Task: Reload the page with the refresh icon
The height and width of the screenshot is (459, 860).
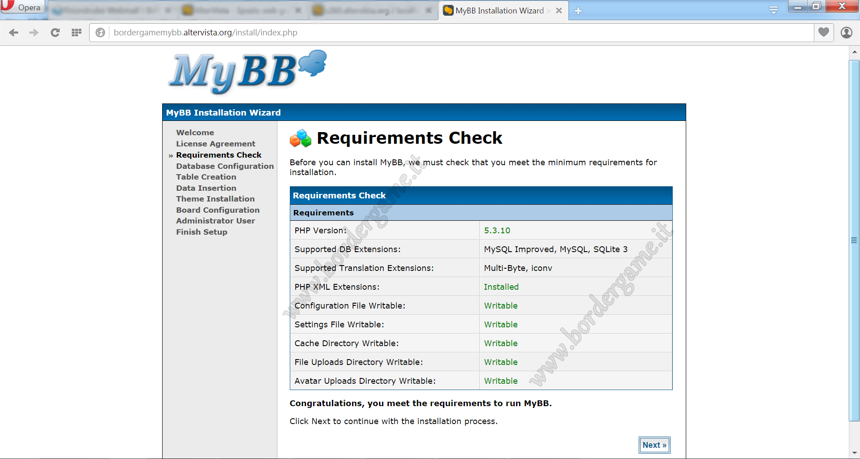Action: 55,33
